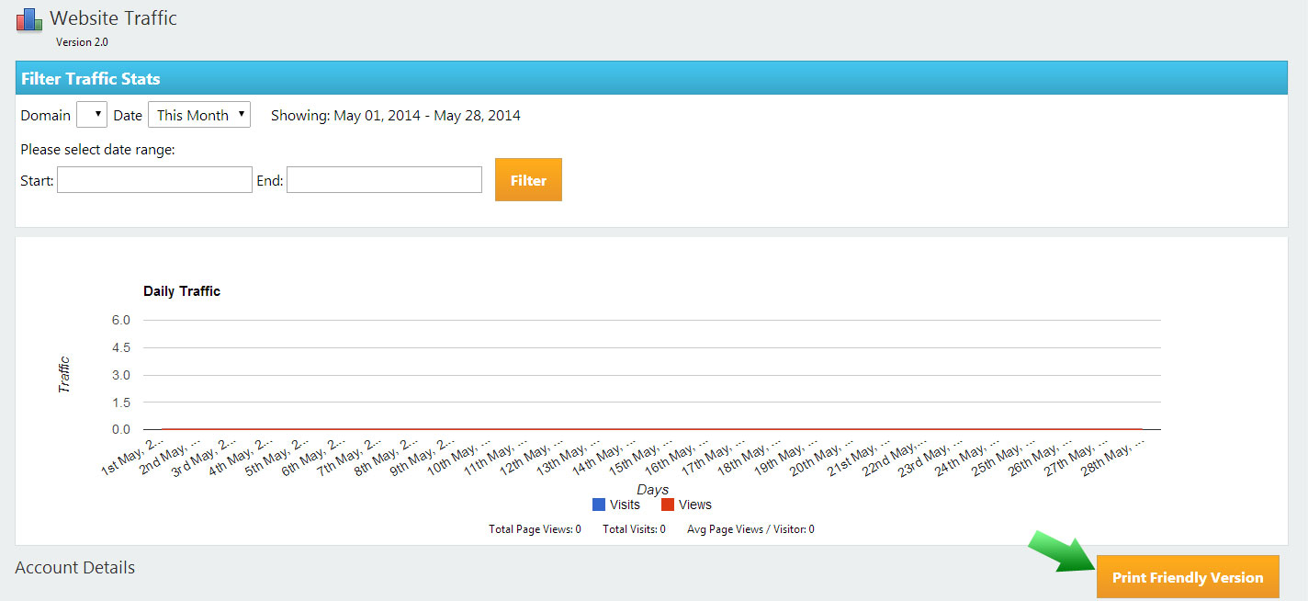The width and height of the screenshot is (1308, 601).
Task: Focus the End date input field
Action: tap(384, 180)
